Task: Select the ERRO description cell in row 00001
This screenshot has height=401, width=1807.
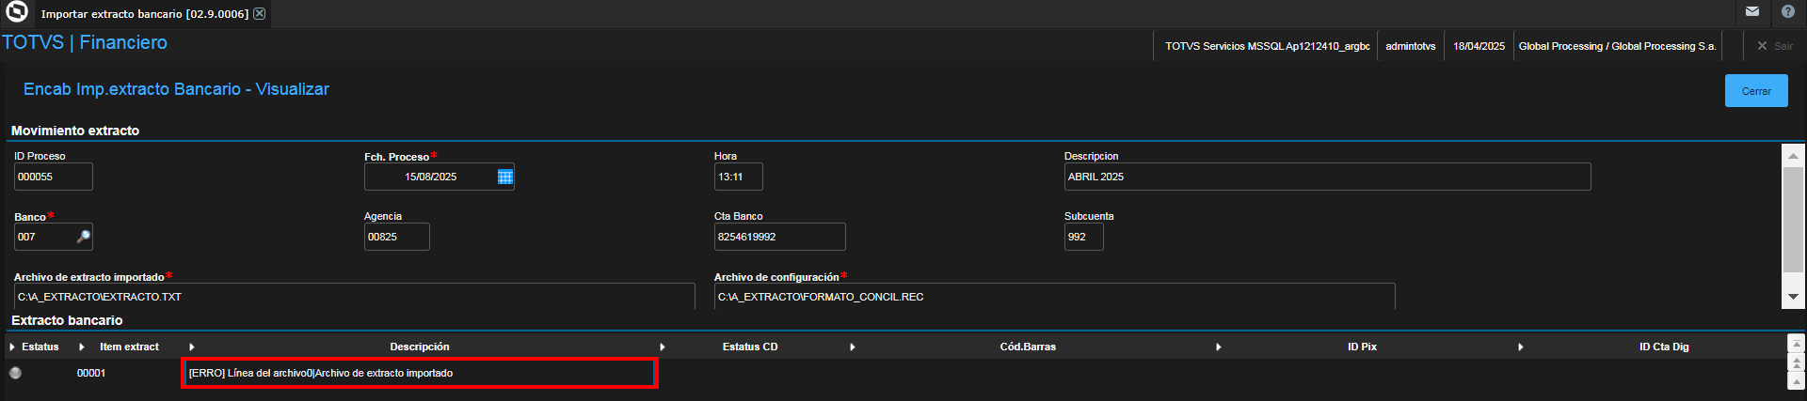Action: (x=419, y=373)
